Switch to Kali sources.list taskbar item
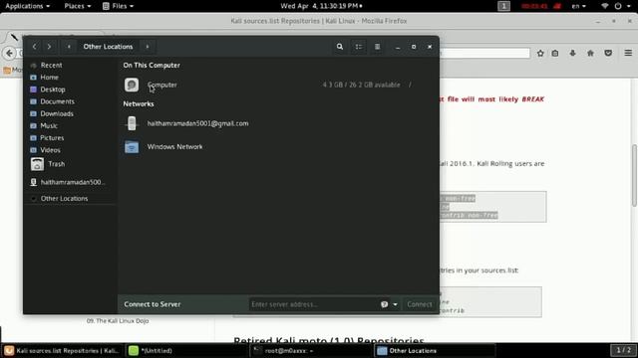The image size is (638, 358). coord(62,351)
